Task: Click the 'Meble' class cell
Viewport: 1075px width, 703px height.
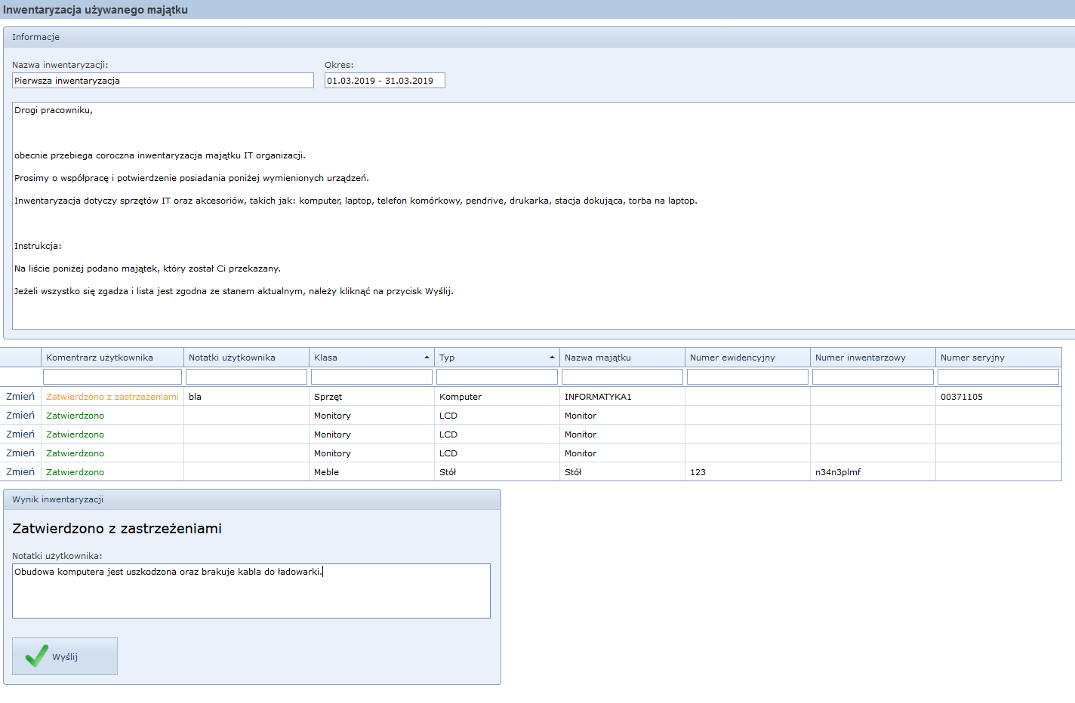Action: tap(372, 472)
